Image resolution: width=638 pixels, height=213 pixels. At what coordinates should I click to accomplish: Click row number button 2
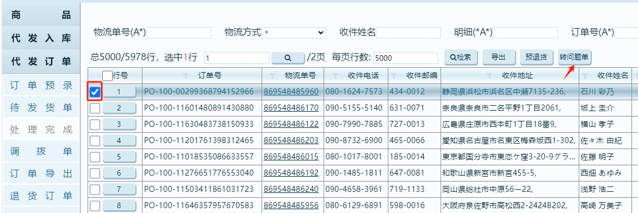tap(119, 108)
